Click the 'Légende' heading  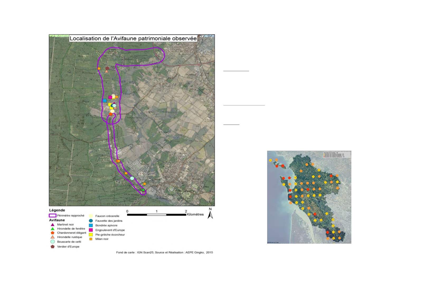(57, 210)
